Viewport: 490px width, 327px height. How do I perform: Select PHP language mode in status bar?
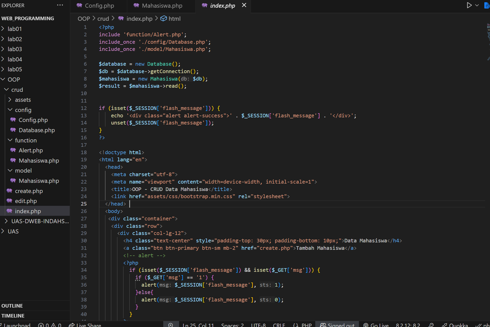[306, 325]
